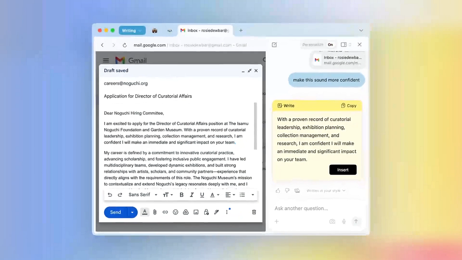Toggle underline formatting
The height and width of the screenshot is (260, 462).
point(202,195)
